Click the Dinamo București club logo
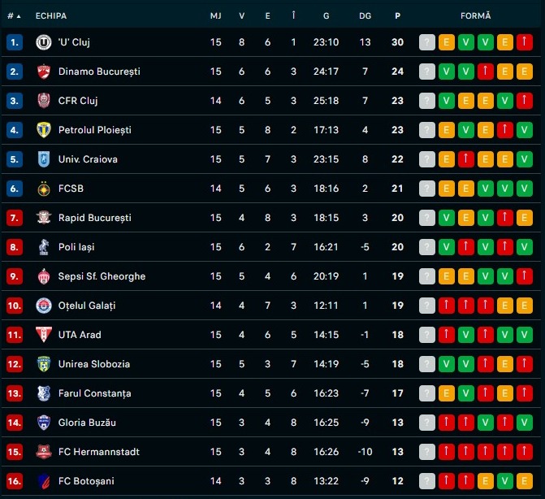This screenshot has height=499, width=545. coord(44,72)
